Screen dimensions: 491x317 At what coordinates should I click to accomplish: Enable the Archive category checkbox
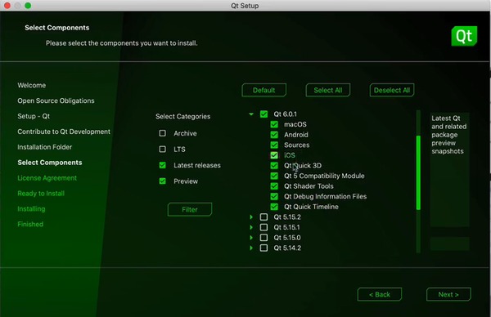[163, 133]
